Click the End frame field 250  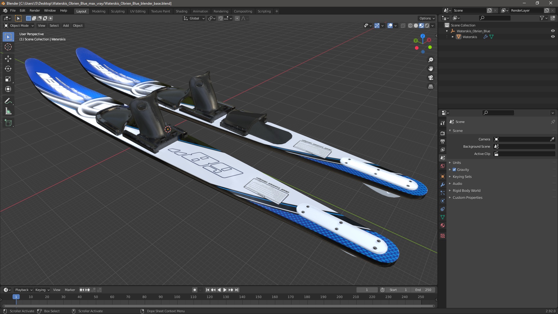pos(424,290)
